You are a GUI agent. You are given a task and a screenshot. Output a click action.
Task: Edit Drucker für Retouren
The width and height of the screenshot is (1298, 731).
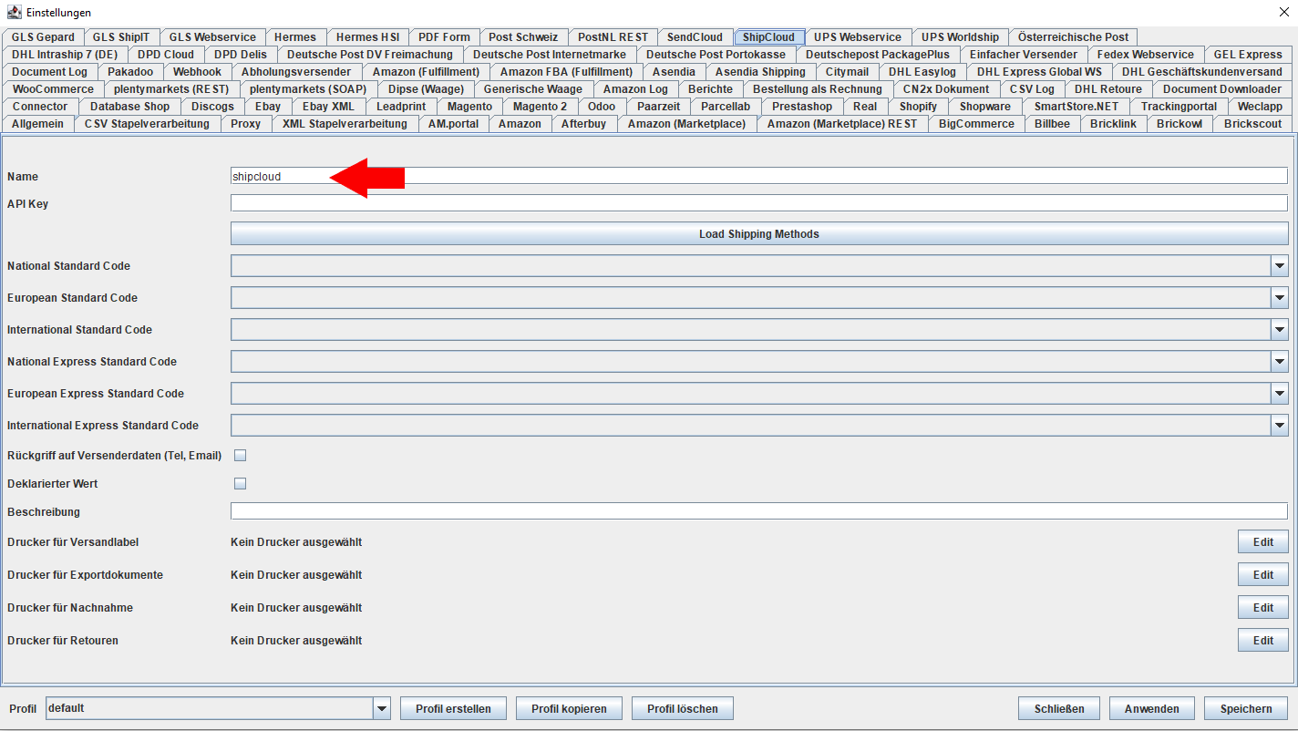coord(1262,641)
